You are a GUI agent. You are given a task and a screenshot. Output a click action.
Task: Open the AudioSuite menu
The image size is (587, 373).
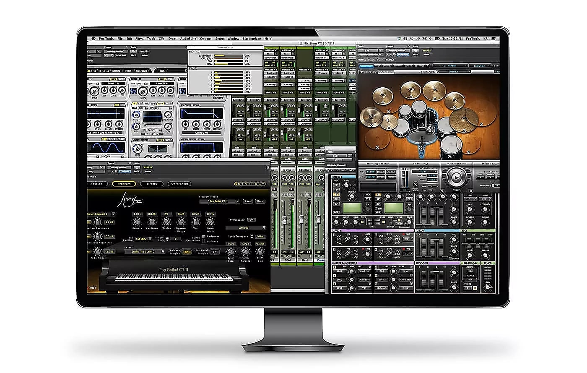(189, 38)
